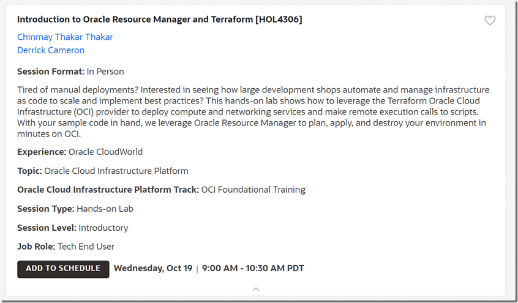Image resolution: width=518 pixels, height=303 pixels.
Task: Click the 9:00 AM - 10:30 AM PDT time
Action: click(x=253, y=268)
